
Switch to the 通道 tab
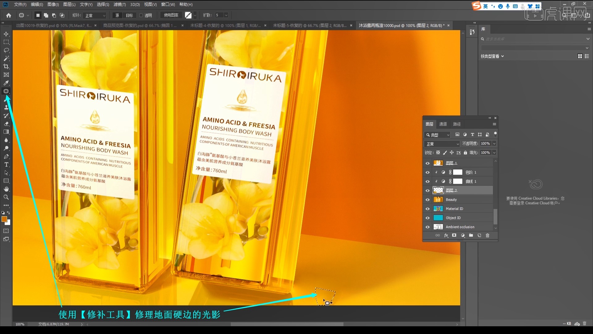(x=443, y=124)
